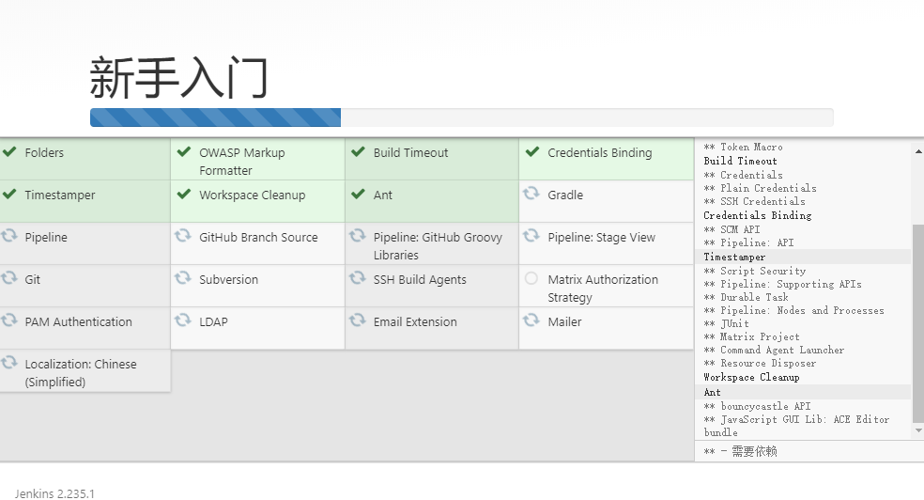This screenshot has height=500, width=924.
Task: Click the checkmark icon beside Ant
Action: point(359,194)
